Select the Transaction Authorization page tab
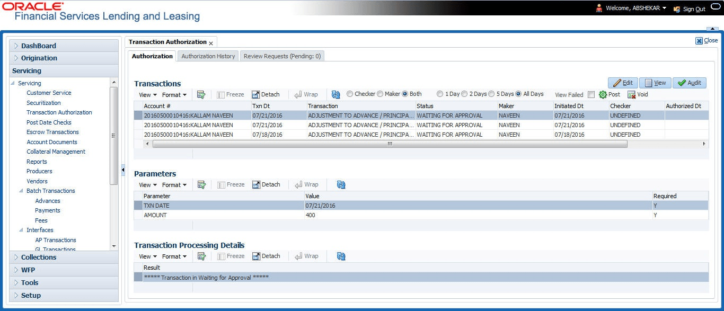 coord(167,42)
